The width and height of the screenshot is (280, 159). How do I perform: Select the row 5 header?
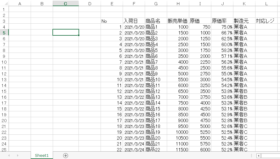[4, 32]
